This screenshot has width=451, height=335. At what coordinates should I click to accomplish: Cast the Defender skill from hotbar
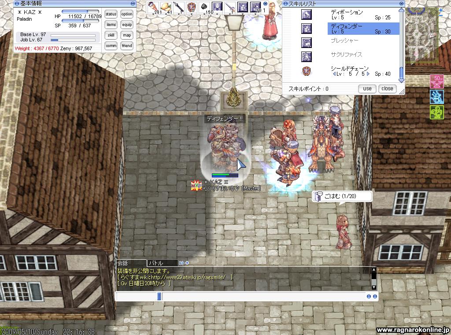[x=243, y=7]
